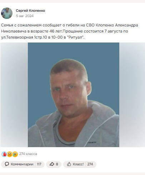
Task: Click the comment count 117
Action: tap(39, 164)
